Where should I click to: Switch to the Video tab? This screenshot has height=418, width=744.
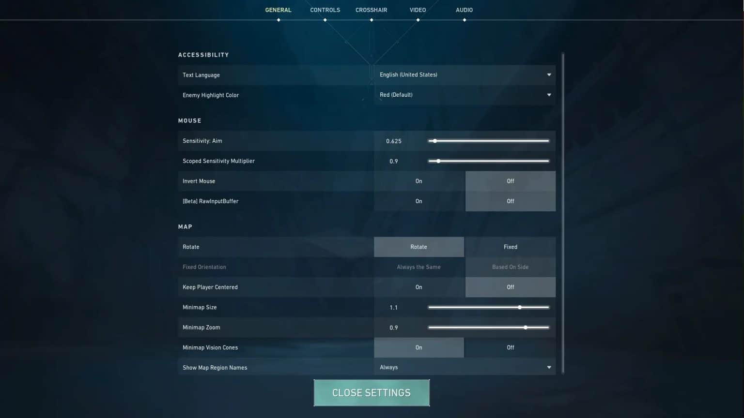pos(418,10)
